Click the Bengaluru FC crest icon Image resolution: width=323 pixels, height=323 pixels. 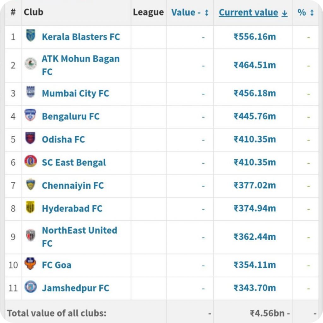(30, 115)
